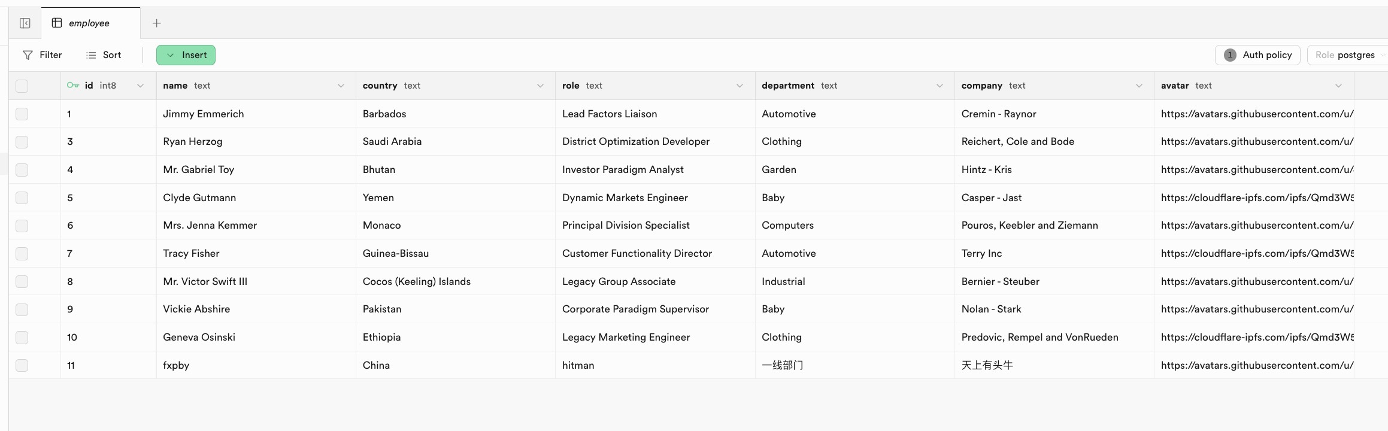Select the Jimmy Emmerich row checkbox
The width and height of the screenshot is (1388, 431).
tap(22, 114)
